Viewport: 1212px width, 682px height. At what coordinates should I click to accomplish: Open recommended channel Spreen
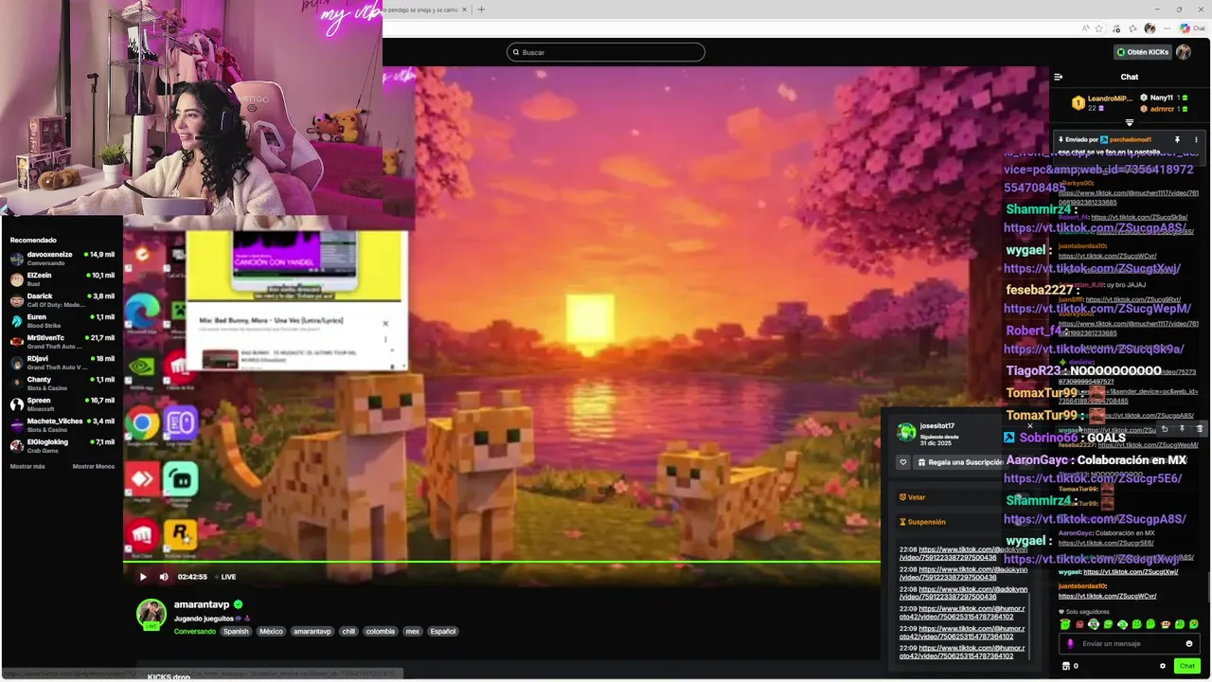point(62,404)
